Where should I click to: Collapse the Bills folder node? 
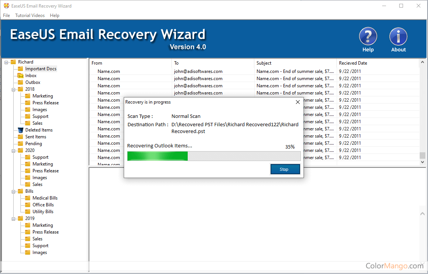click(x=14, y=192)
